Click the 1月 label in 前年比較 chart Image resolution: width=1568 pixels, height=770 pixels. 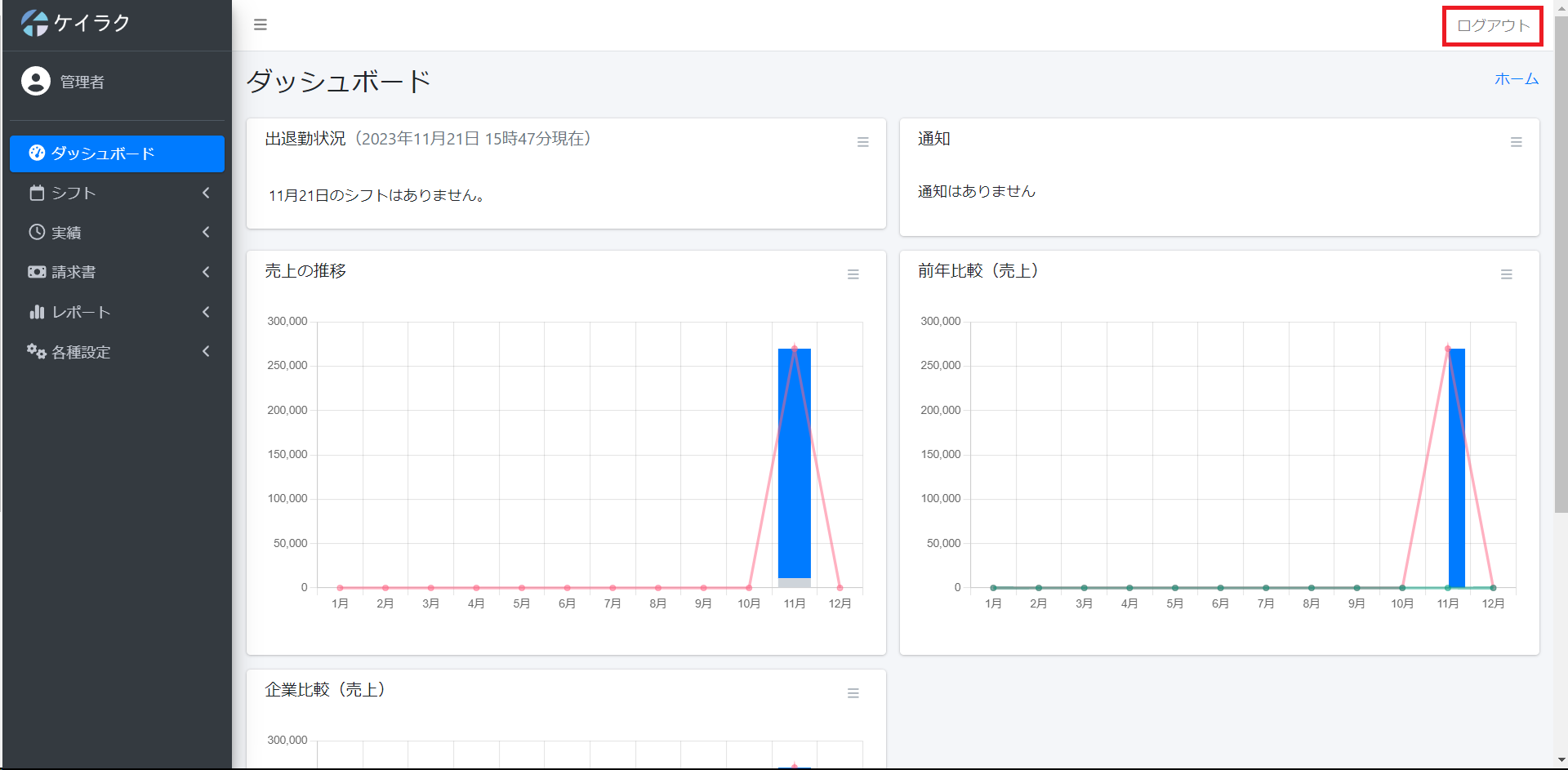[993, 603]
